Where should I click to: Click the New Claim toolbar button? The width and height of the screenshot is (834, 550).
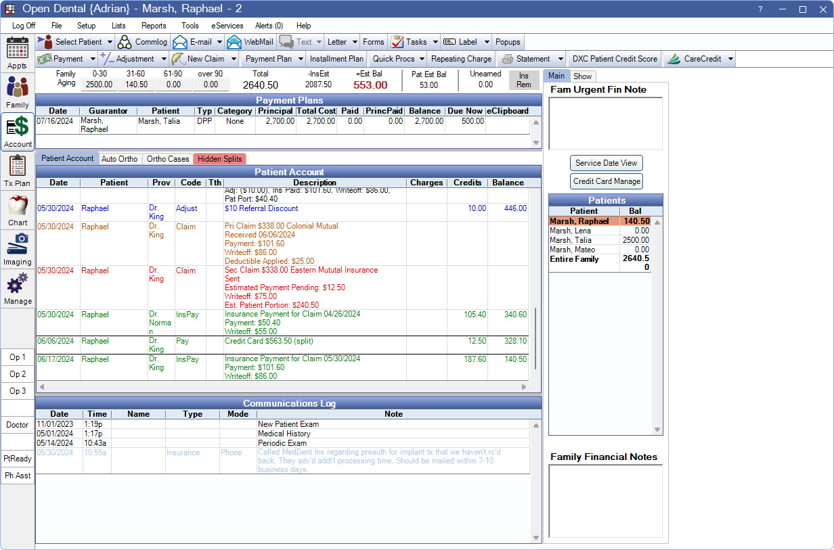[x=200, y=59]
